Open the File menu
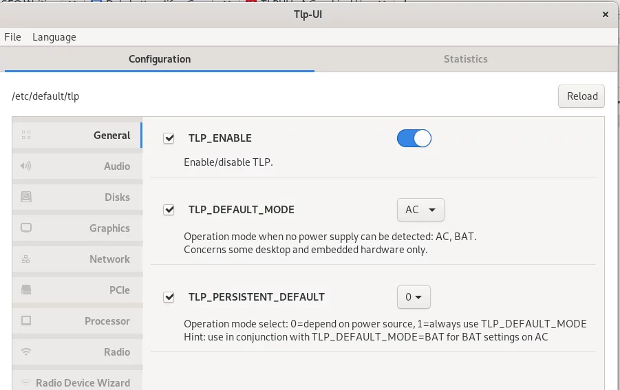 pos(12,37)
